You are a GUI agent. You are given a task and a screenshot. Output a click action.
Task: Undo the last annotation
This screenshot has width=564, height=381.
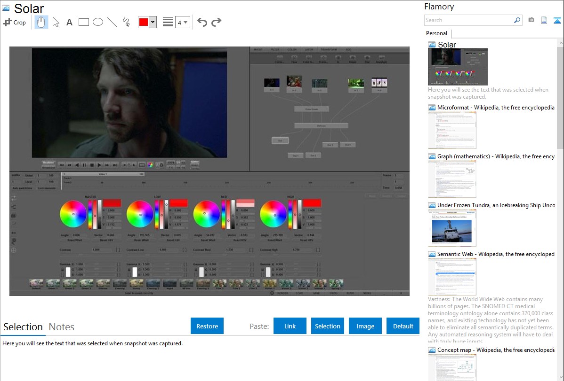point(202,22)
